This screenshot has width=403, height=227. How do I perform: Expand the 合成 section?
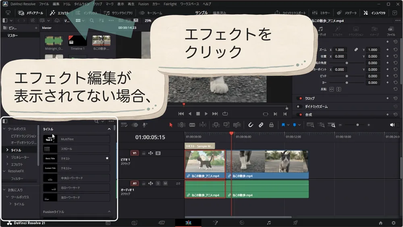[308, 115]
